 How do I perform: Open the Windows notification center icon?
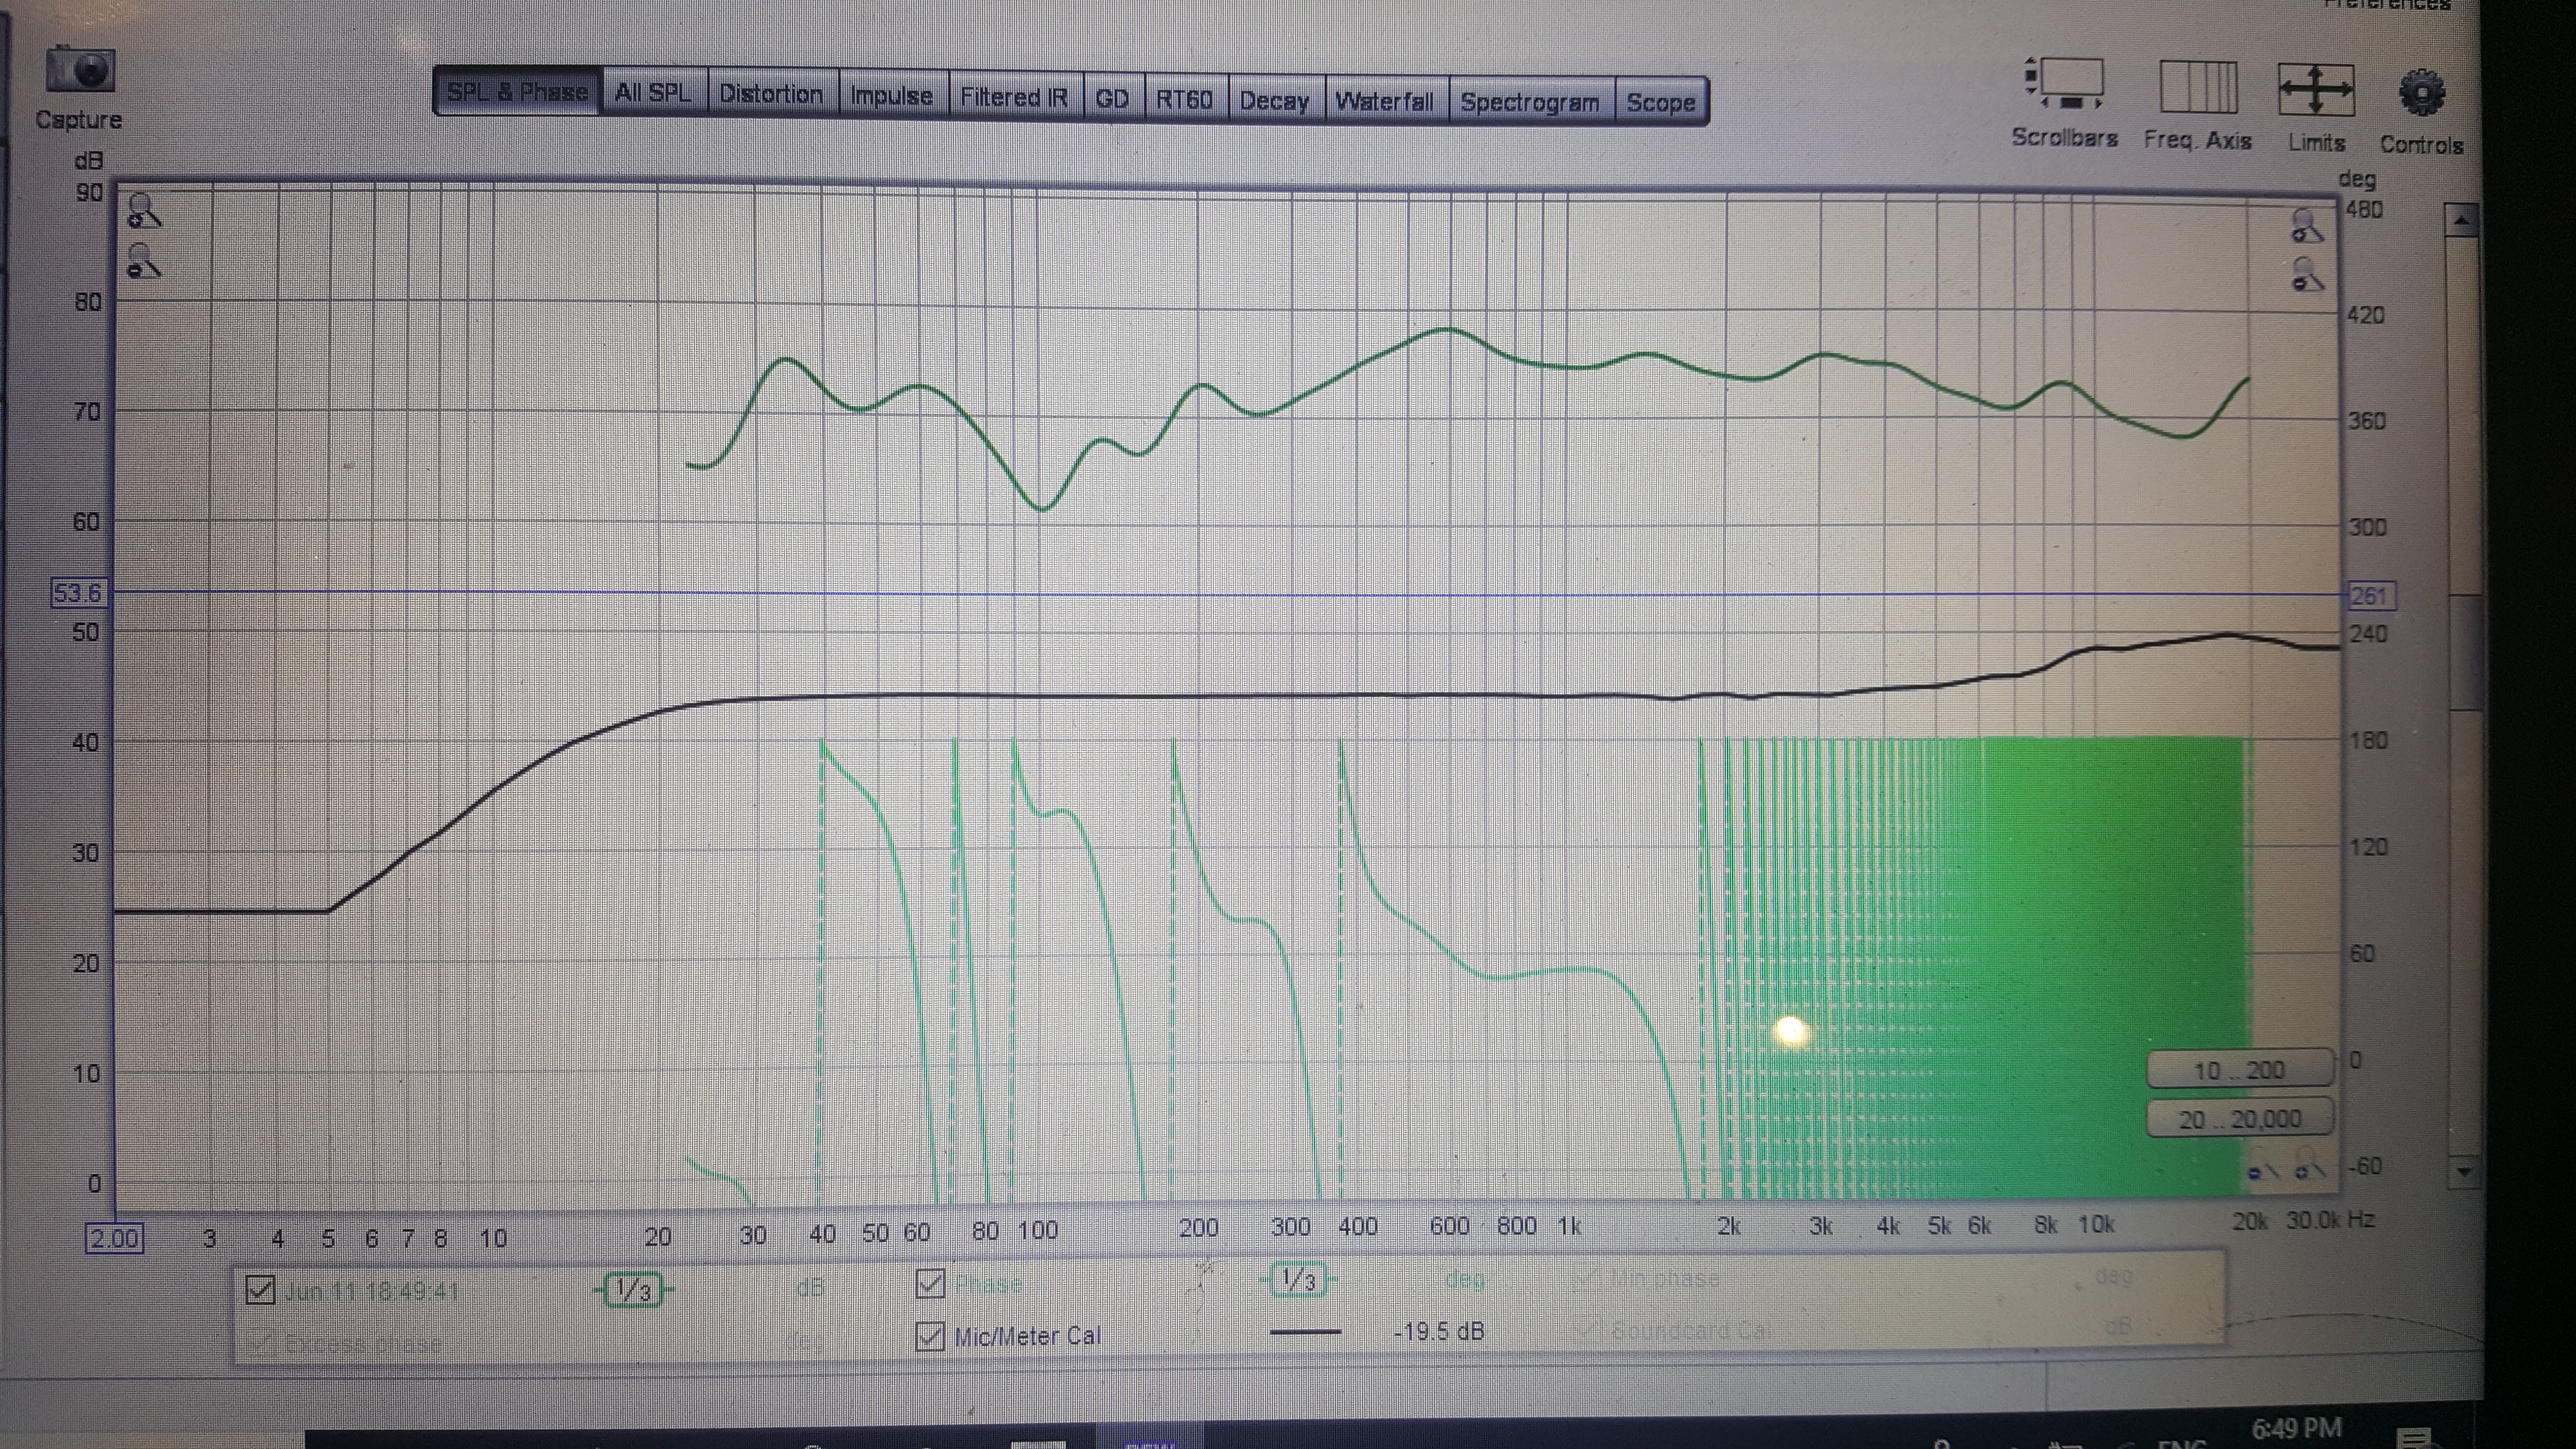[x=2414, y=1438]
